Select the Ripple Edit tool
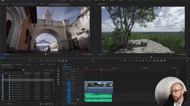 (x=58, y=71)
